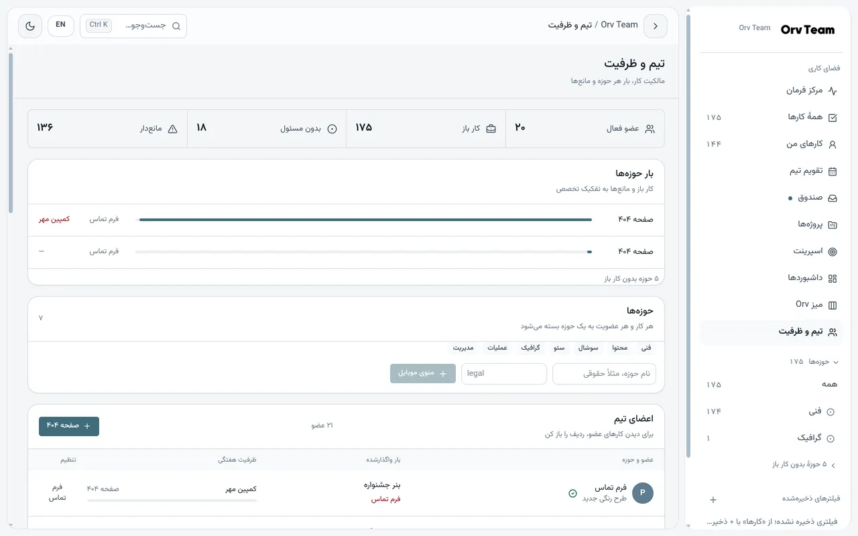Image resolution: width=858 pixels, height=536 pixels.
Task: Click Orv Team breadcrumb link
Action: 619,25
